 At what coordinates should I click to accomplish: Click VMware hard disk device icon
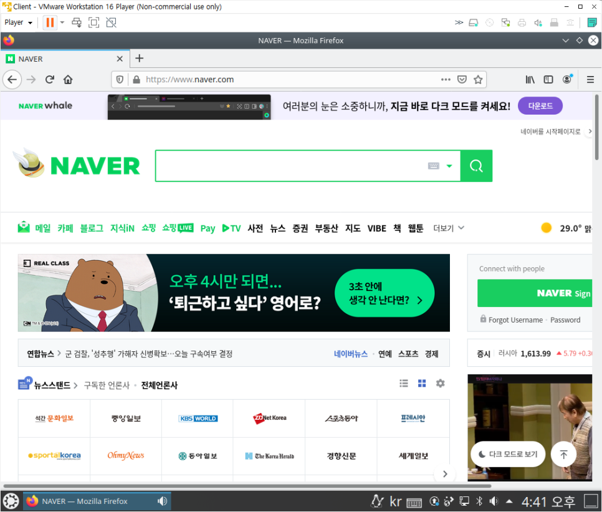[x=474, y=22]
